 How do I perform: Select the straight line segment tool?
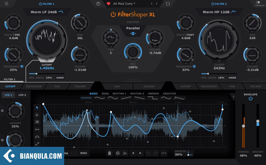[37, 129]
